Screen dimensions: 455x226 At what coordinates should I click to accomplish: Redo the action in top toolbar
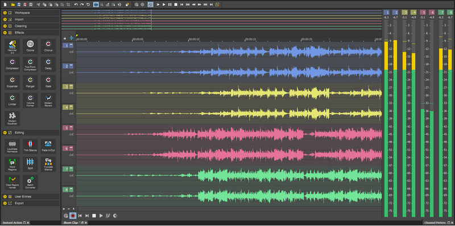click(x=82, y=5)
